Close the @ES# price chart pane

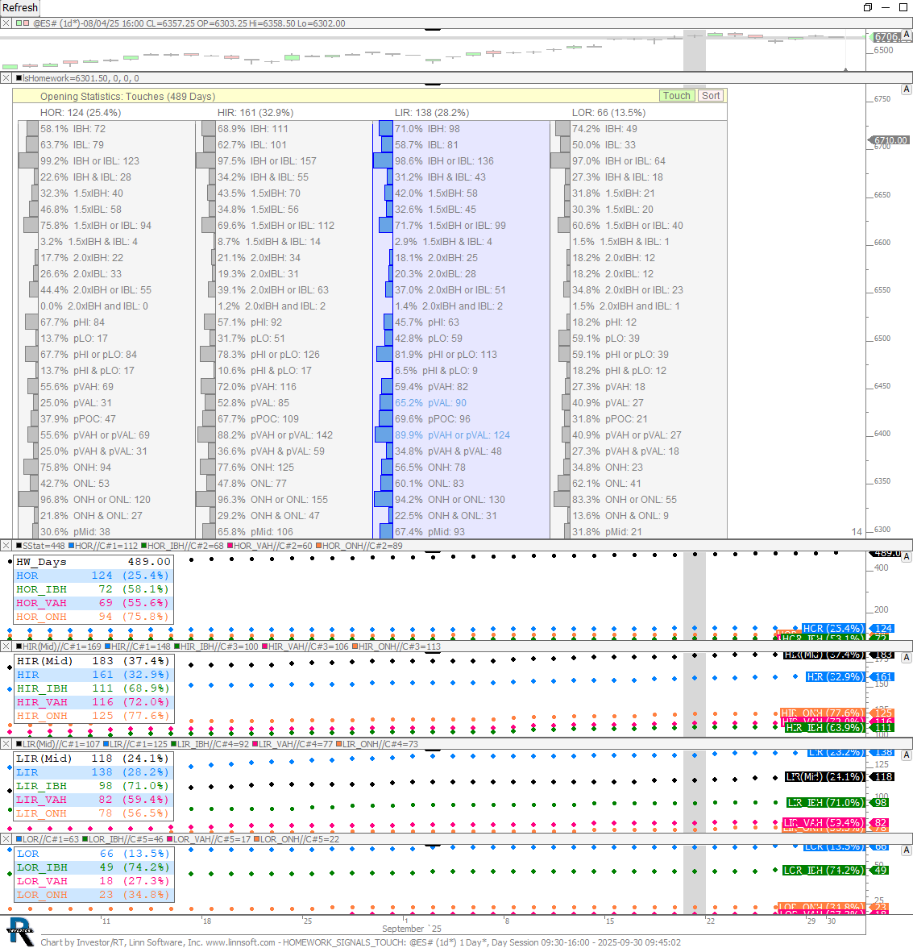click(6, 23)
